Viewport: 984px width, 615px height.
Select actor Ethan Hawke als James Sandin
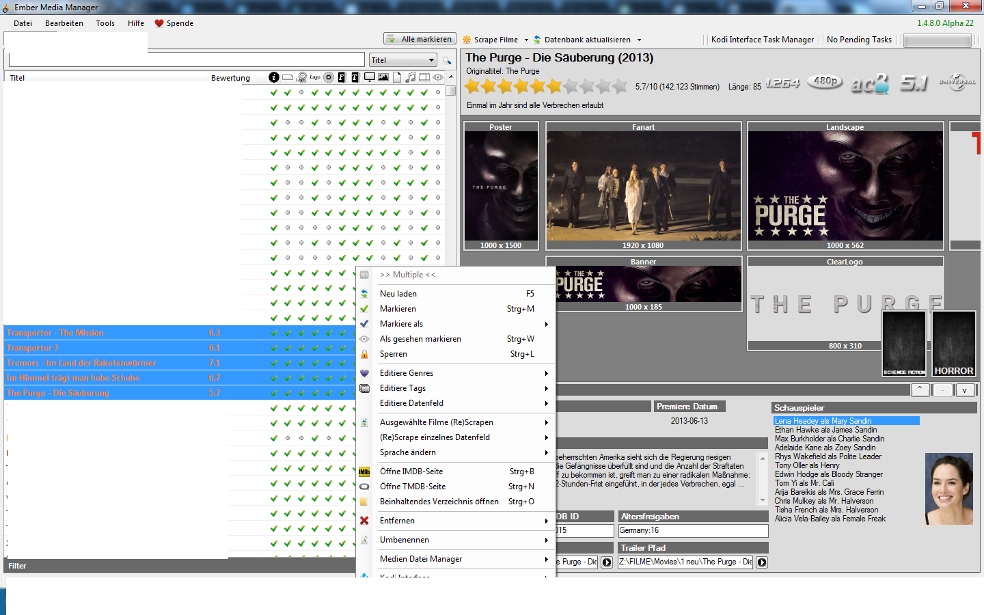825,430
